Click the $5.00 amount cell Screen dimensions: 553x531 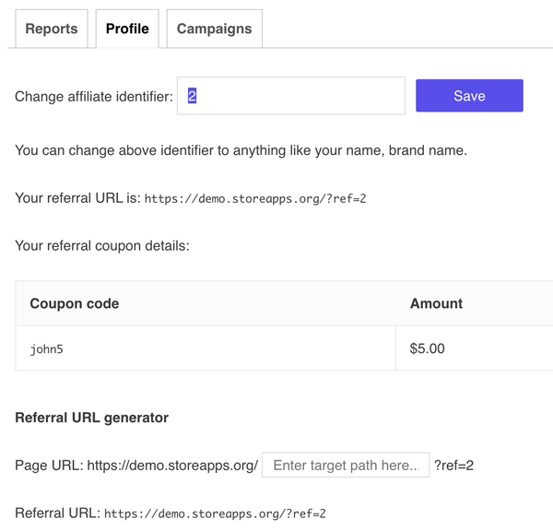[427, 349]
